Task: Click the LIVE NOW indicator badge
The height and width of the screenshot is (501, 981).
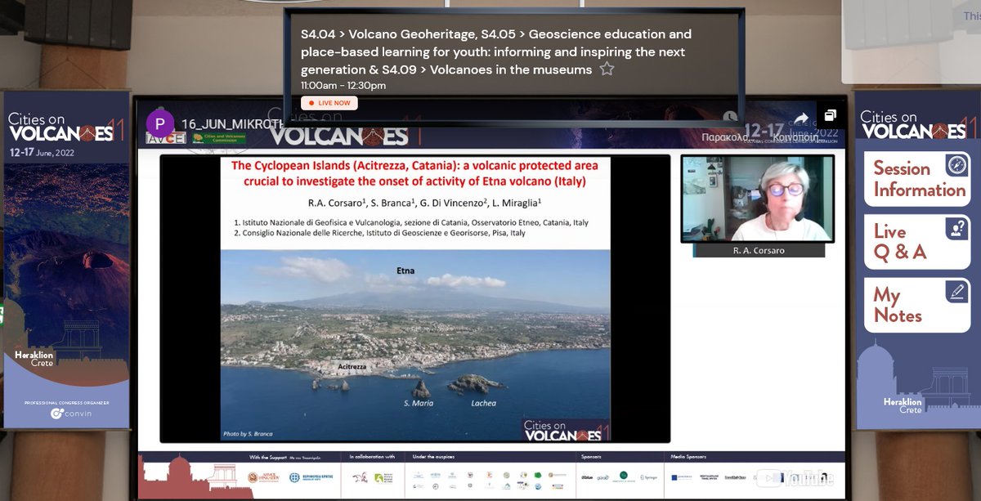Action: tap(329, 102)
